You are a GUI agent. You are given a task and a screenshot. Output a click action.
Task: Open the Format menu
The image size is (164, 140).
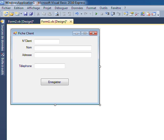pyautogui.click(x=91, y=8)
